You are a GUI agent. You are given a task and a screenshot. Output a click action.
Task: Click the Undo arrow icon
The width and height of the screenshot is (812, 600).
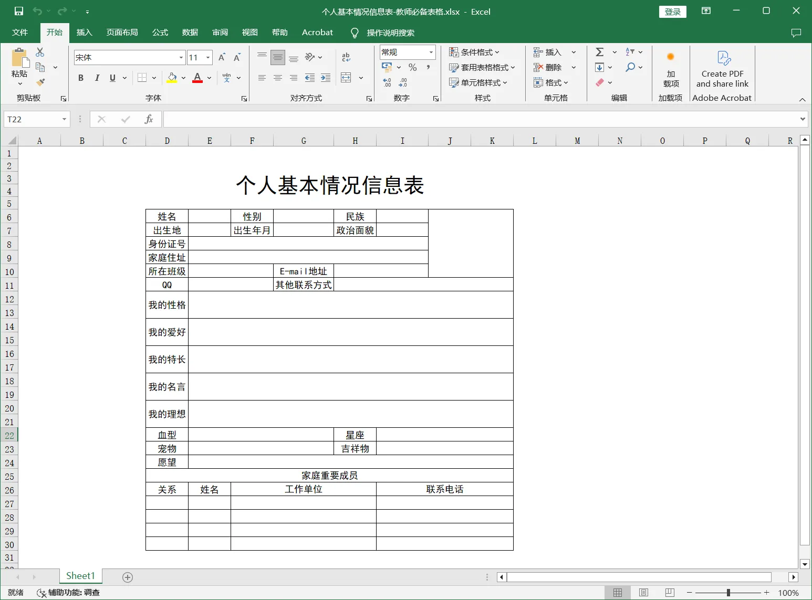(37, 11)
